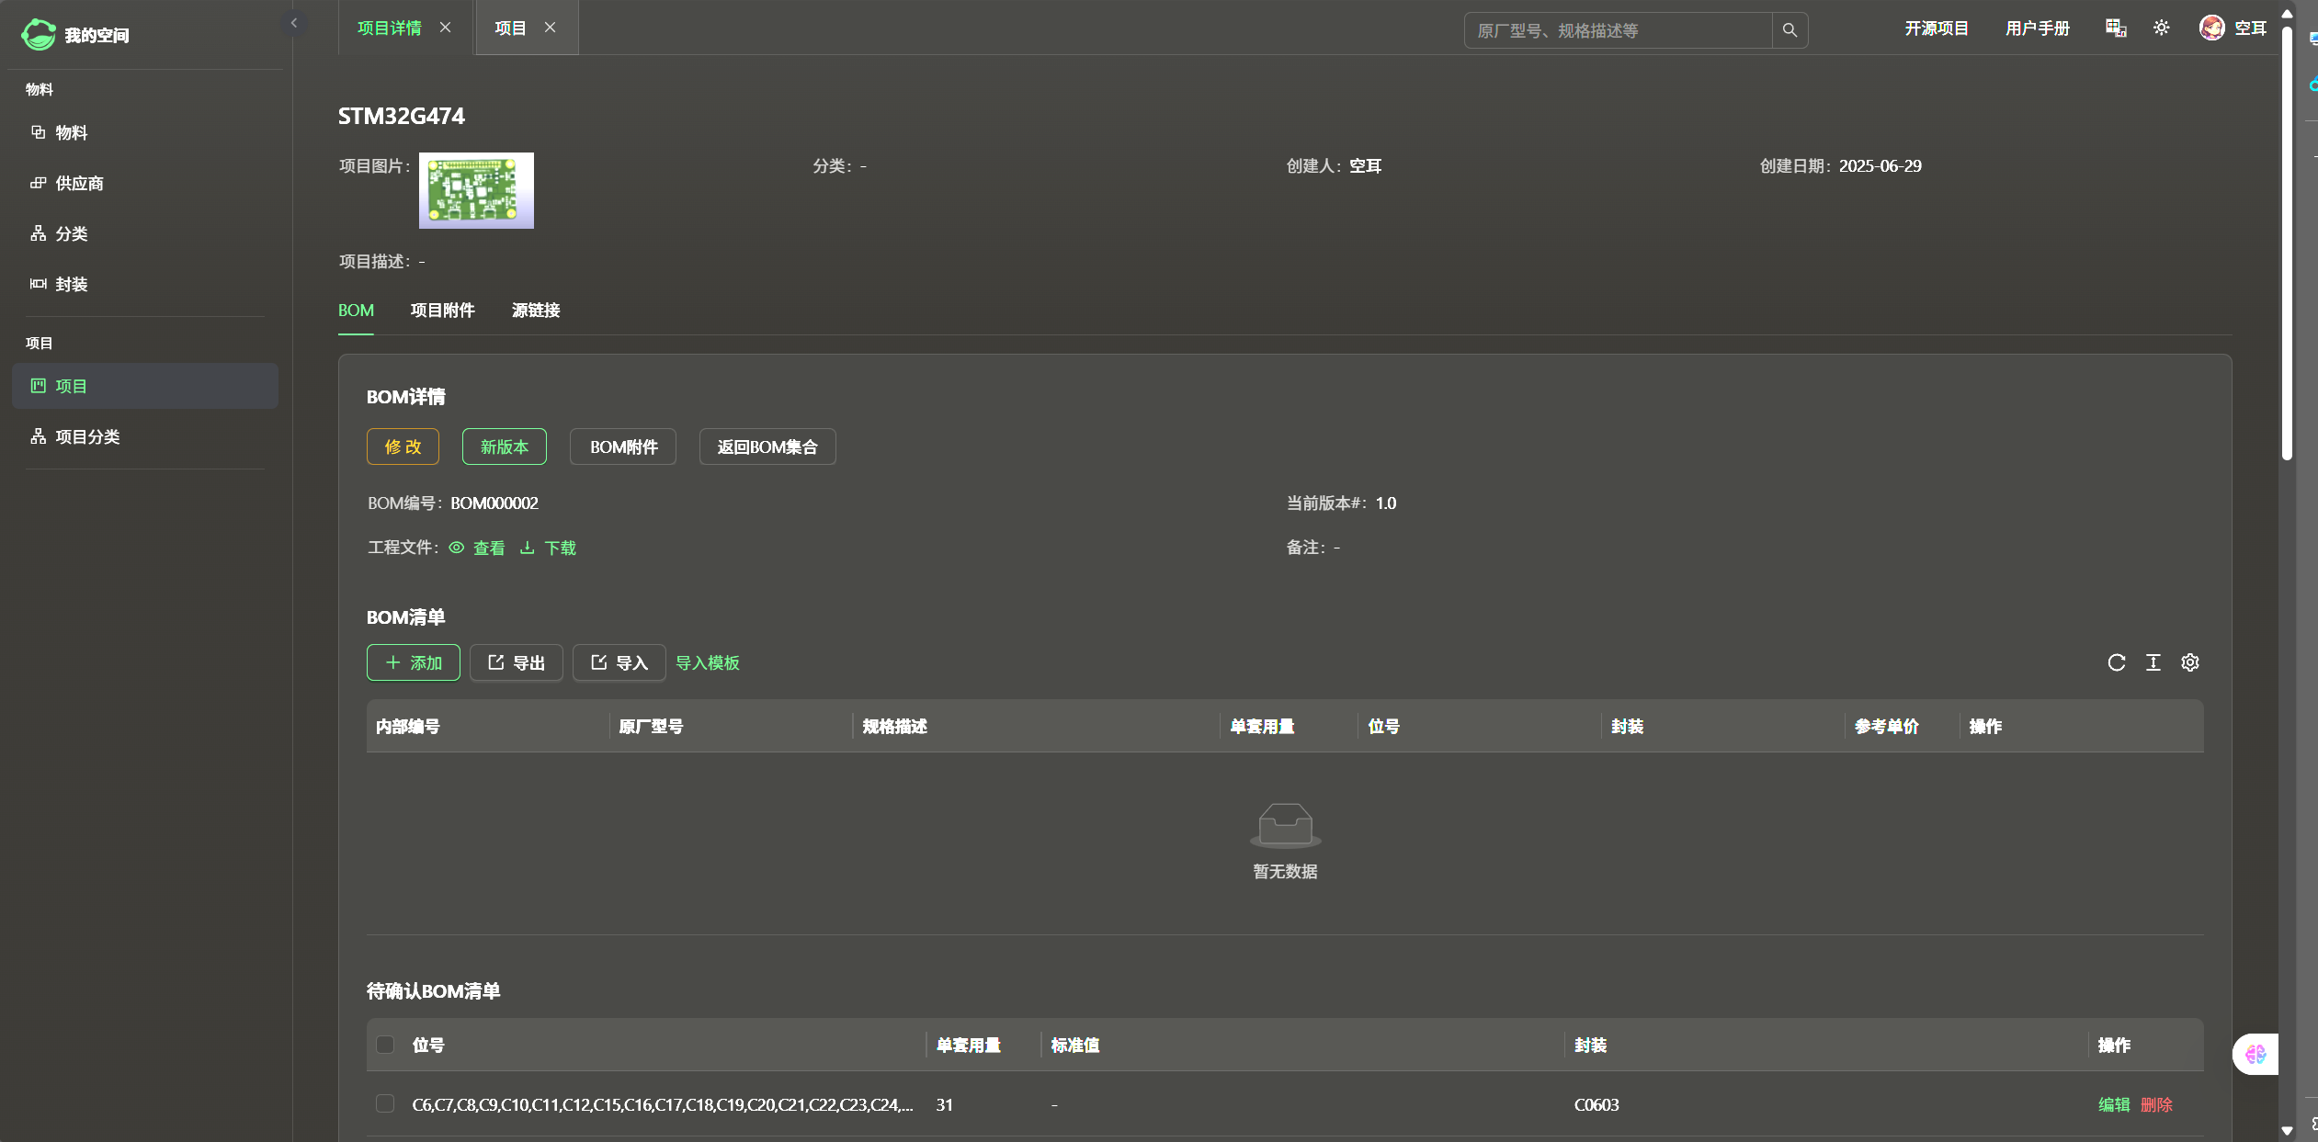Open the project PCB image thumbnail

[x=476, y=190]
